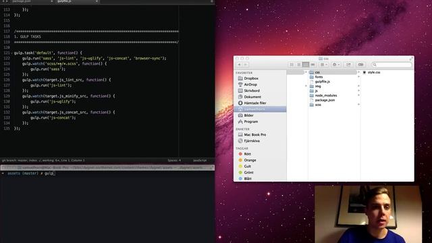Click the Finder share button
432x243 pixels.
pyautogui.click(x=348, y=65)
